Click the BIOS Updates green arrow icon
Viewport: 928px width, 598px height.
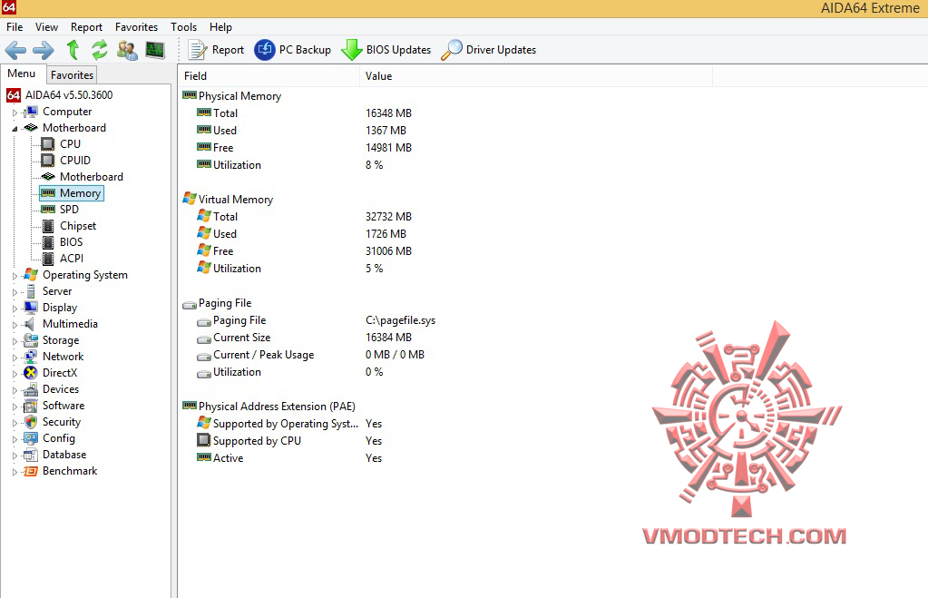pos(352,50)
